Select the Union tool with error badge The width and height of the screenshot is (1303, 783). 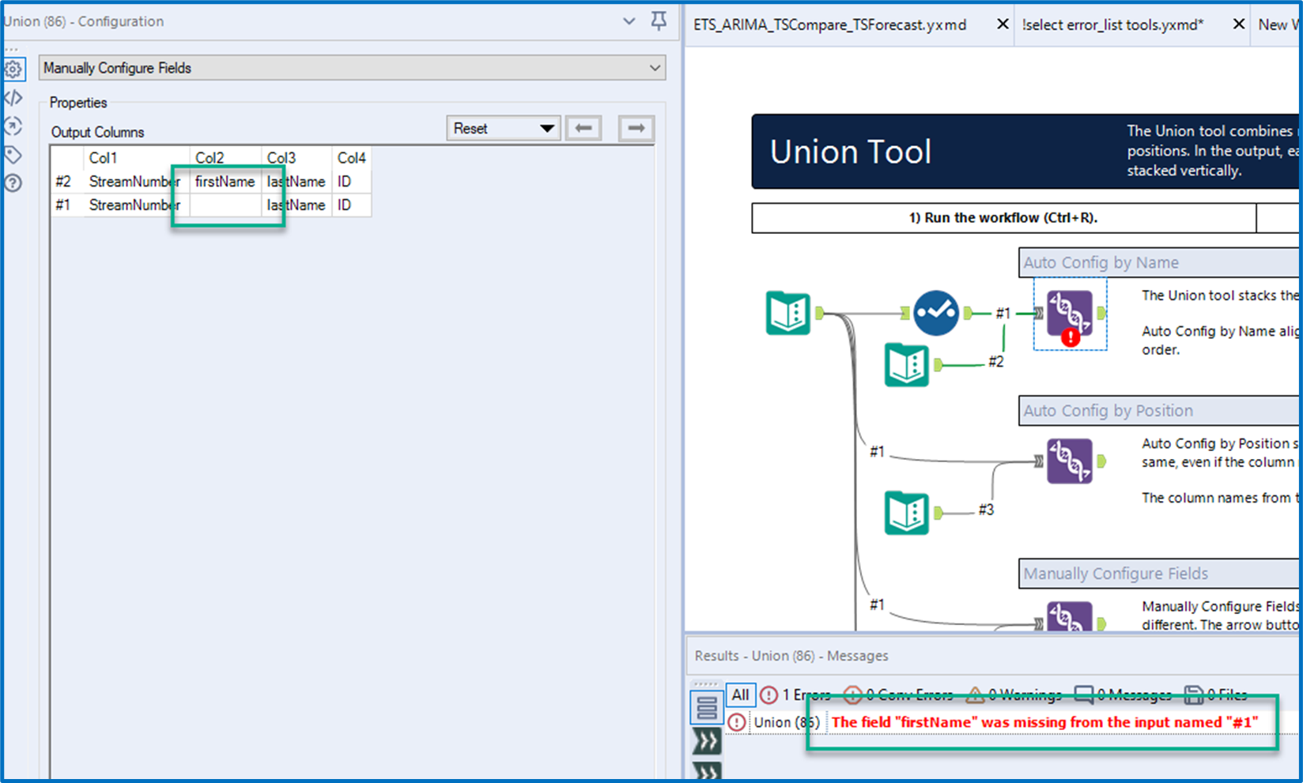1070,314
